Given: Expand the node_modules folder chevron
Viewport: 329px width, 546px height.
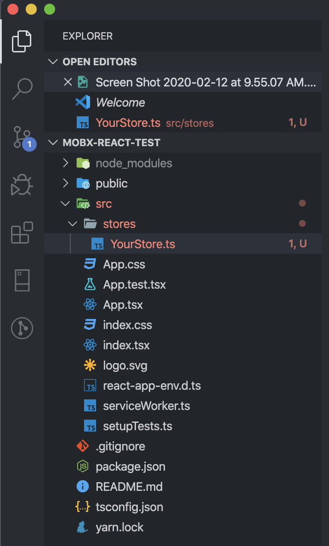Looking at the screenshot, I should click(x=65, y=163).
